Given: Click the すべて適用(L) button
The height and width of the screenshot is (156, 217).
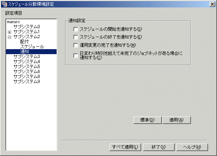Looking at the screenshot, I should tap(125, 147).
